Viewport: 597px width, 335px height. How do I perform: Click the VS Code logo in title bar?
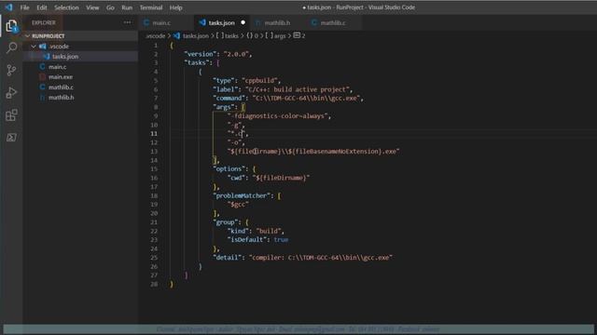8,7
